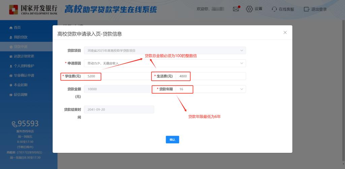Click the 贷款结束时间 date field
The width and height of the screenshot is (345, 169).
119,110
